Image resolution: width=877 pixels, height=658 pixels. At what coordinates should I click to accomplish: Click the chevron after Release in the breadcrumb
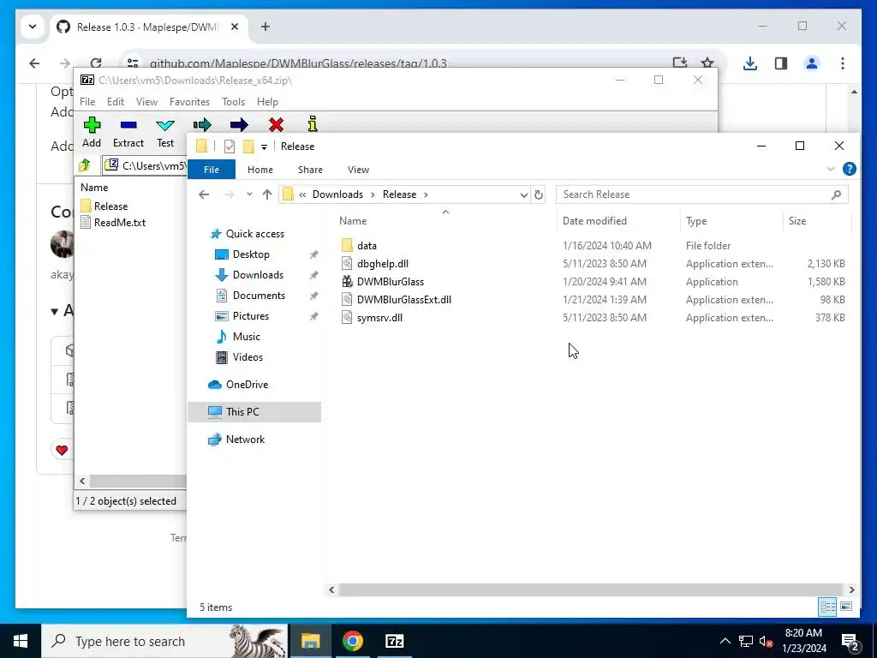pyautogui.click(x=426, y=194)
